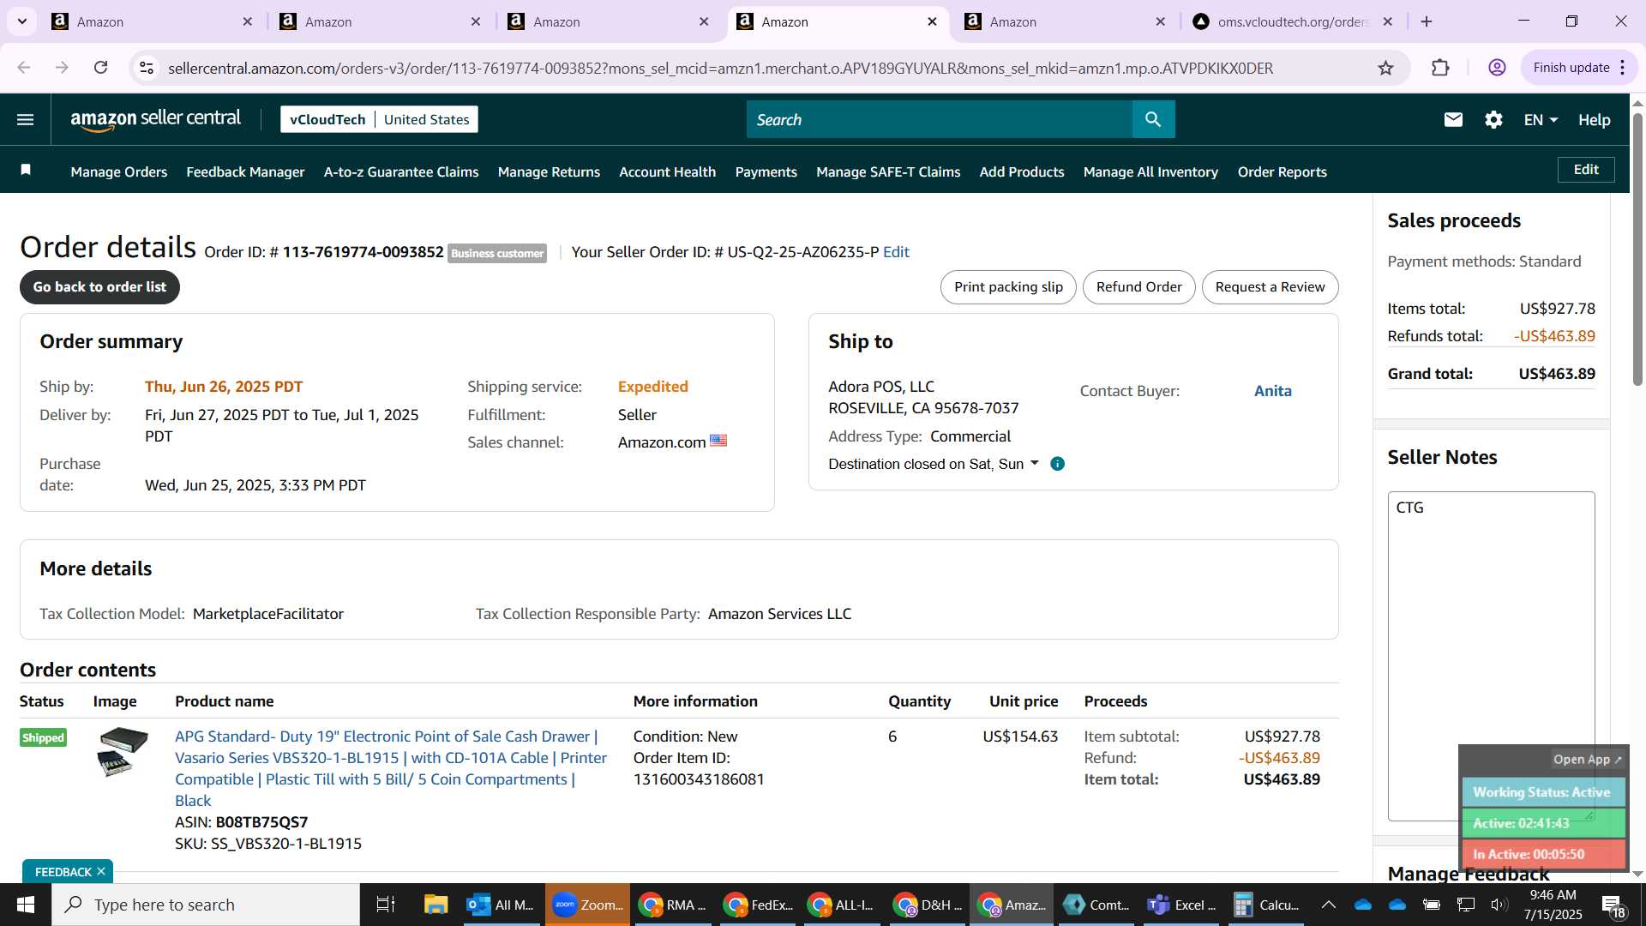Open Manage Returns page
The width and height of the screenshot is (1646, 926).
tap(549, 171)
